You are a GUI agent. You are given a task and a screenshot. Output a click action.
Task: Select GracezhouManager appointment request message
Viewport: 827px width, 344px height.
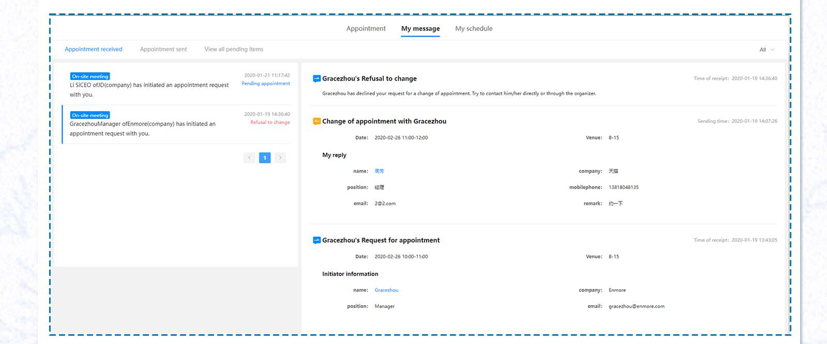tap(176, 124)
